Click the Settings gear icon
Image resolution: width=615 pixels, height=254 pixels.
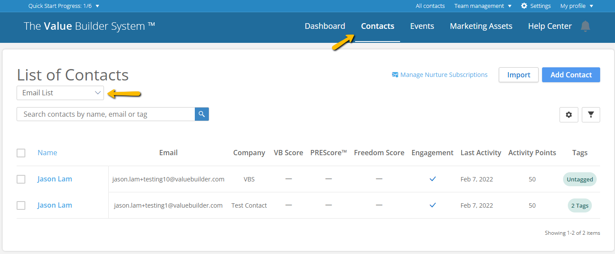point(524,6)
